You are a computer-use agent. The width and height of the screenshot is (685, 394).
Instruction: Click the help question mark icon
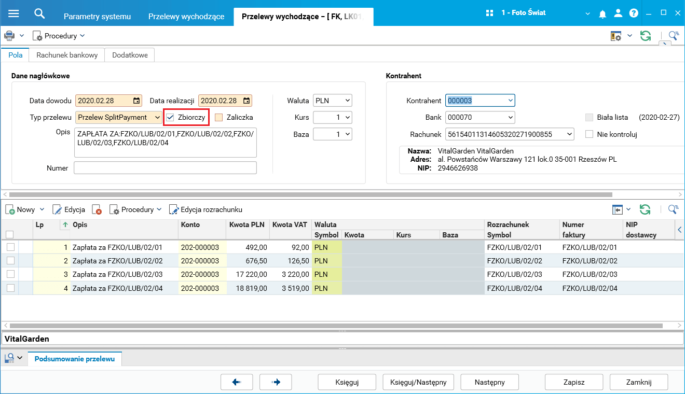[634, 14]
